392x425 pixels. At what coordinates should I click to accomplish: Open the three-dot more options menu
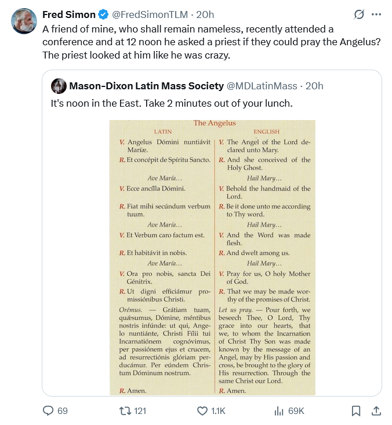376,14
